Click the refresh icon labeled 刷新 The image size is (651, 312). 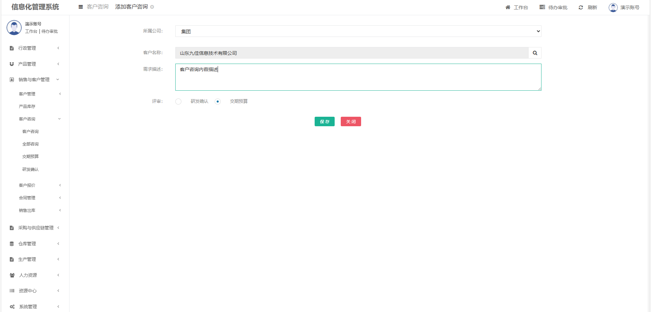[x=581, y=7]
